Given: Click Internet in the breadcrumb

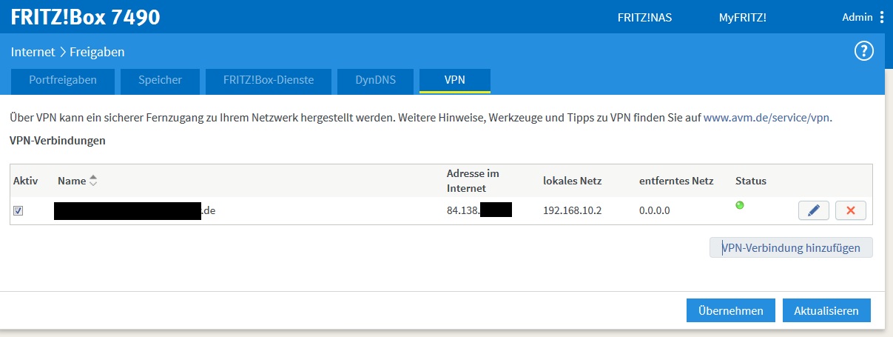Looking at the screenshot, I should point(33,52).
